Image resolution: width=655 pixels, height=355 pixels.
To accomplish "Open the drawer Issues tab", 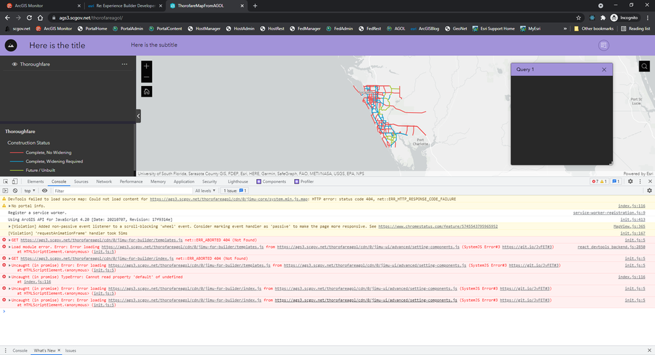I will [x=71, y=350].
